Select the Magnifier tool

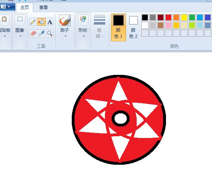[x=50, y=34]
